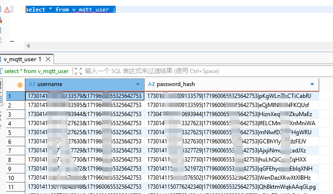Click the A-Z type icon of username column
Screen dimensions: 333x194
tap(32, 84)
